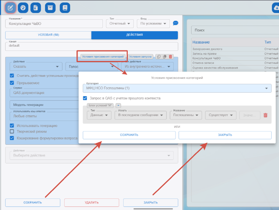The height and width of the screenshot is (210, 279).
Task: Select the ДЕЙСТВИЯ tab
Action: tap(134, 35)
